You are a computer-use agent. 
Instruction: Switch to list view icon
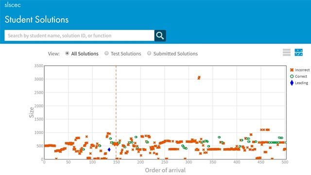[x=287, y=52]
